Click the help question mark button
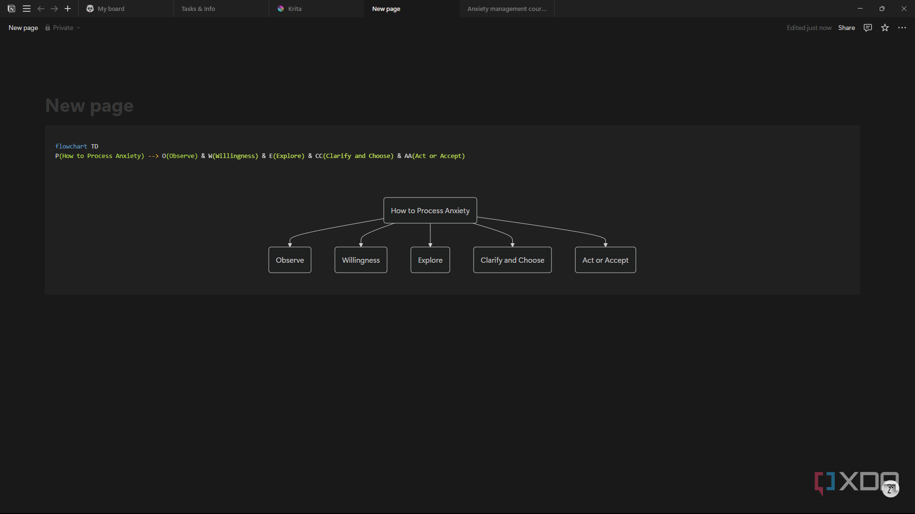The width and height of the screenshot is (915, 514). tap(890, 489)
